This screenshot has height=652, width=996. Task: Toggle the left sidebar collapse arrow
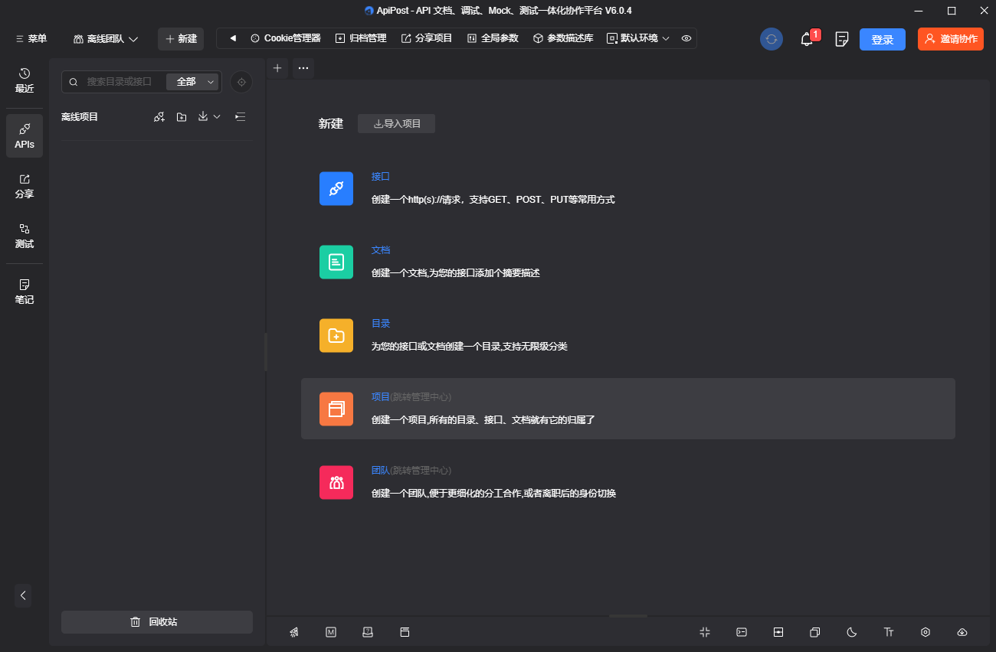coord(23,595)
